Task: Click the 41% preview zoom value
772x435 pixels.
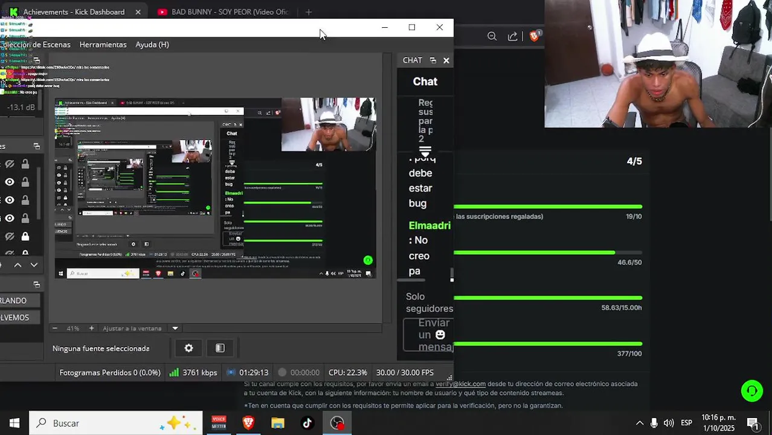Action: coord(73,328)
